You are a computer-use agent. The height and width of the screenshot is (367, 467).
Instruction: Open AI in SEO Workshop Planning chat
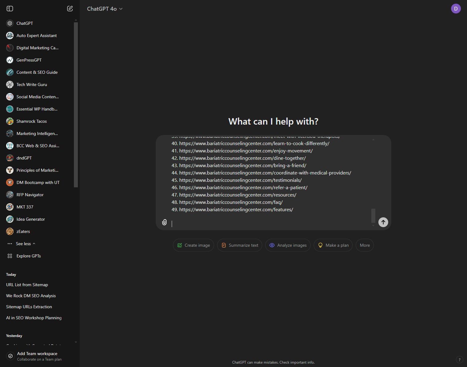(x=34, y=318)
